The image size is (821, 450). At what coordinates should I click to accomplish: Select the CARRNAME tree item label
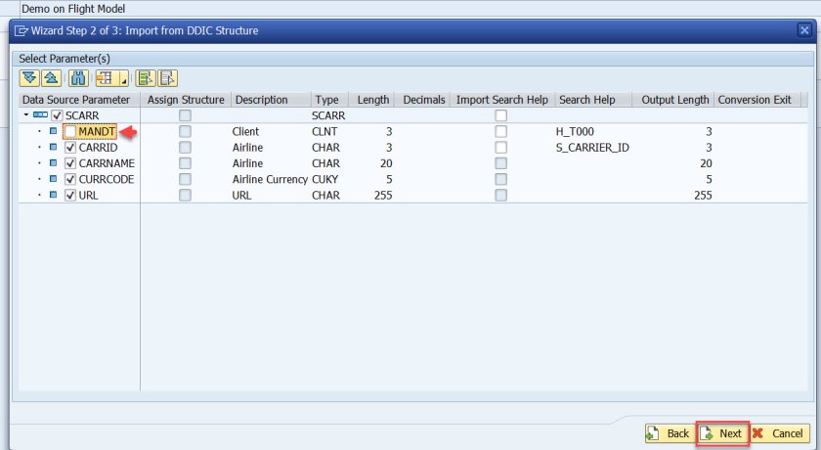click(x=107, y=163)
